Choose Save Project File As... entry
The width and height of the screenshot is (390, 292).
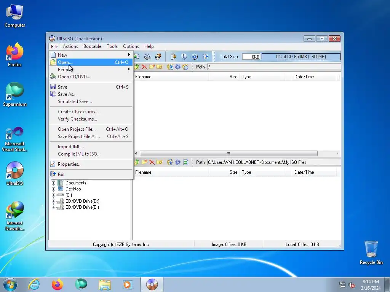(x=91, y=136)
